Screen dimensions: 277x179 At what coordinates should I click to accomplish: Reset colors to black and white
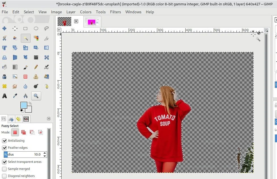coord(22,111)
